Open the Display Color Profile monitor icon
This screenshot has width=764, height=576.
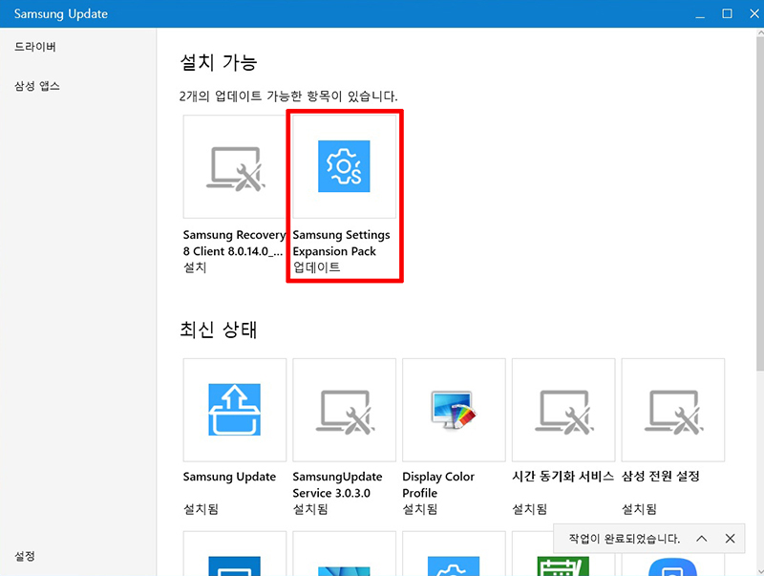(454, 410)
